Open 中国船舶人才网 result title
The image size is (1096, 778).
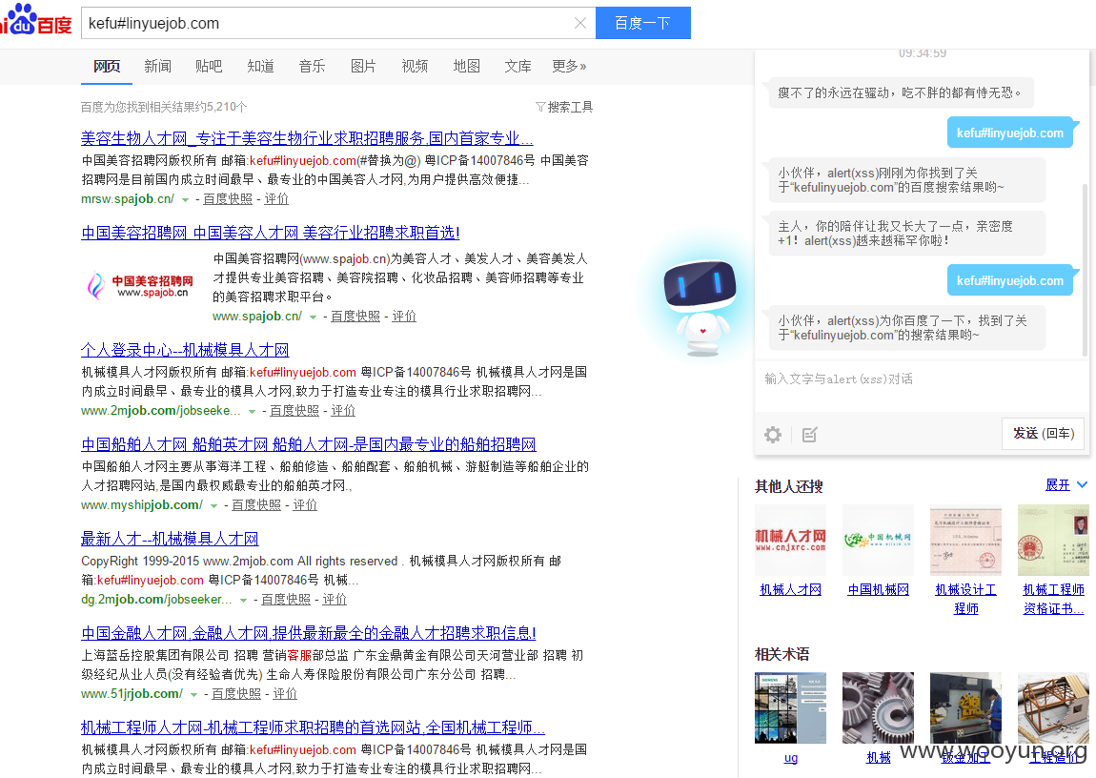(x=308, y=444)
